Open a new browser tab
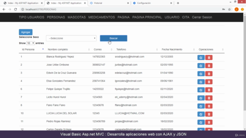This screenshot has width=246, height=138. coord(178,3)
